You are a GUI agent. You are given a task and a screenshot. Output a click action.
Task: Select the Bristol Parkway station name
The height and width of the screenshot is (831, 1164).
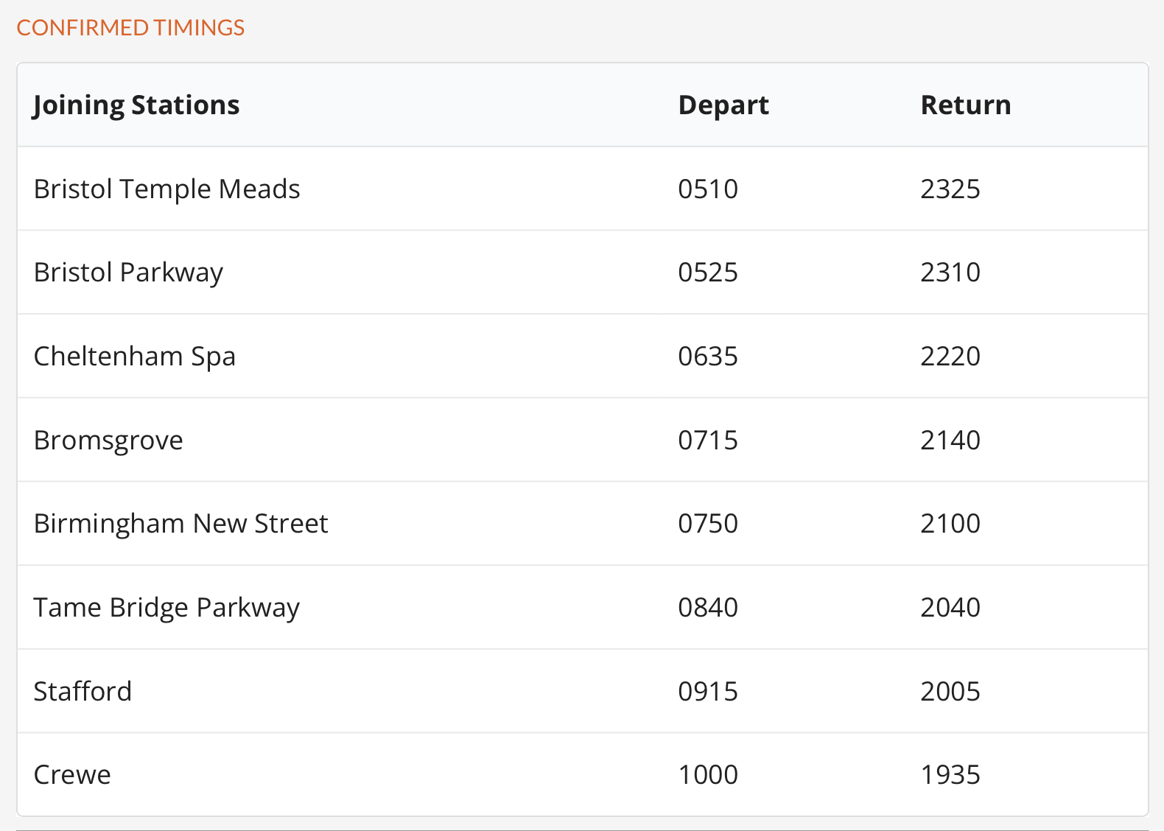pyautogui.click(x=128, y=273)
